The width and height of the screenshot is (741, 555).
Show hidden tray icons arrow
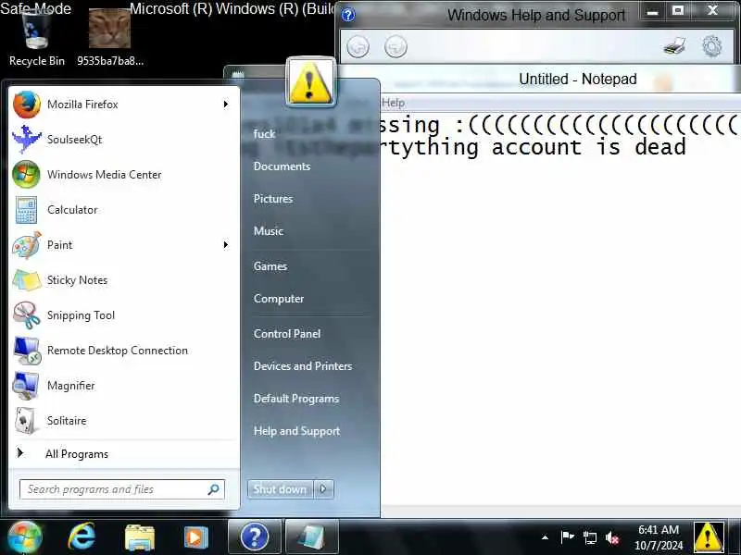[x=545, y=537]
